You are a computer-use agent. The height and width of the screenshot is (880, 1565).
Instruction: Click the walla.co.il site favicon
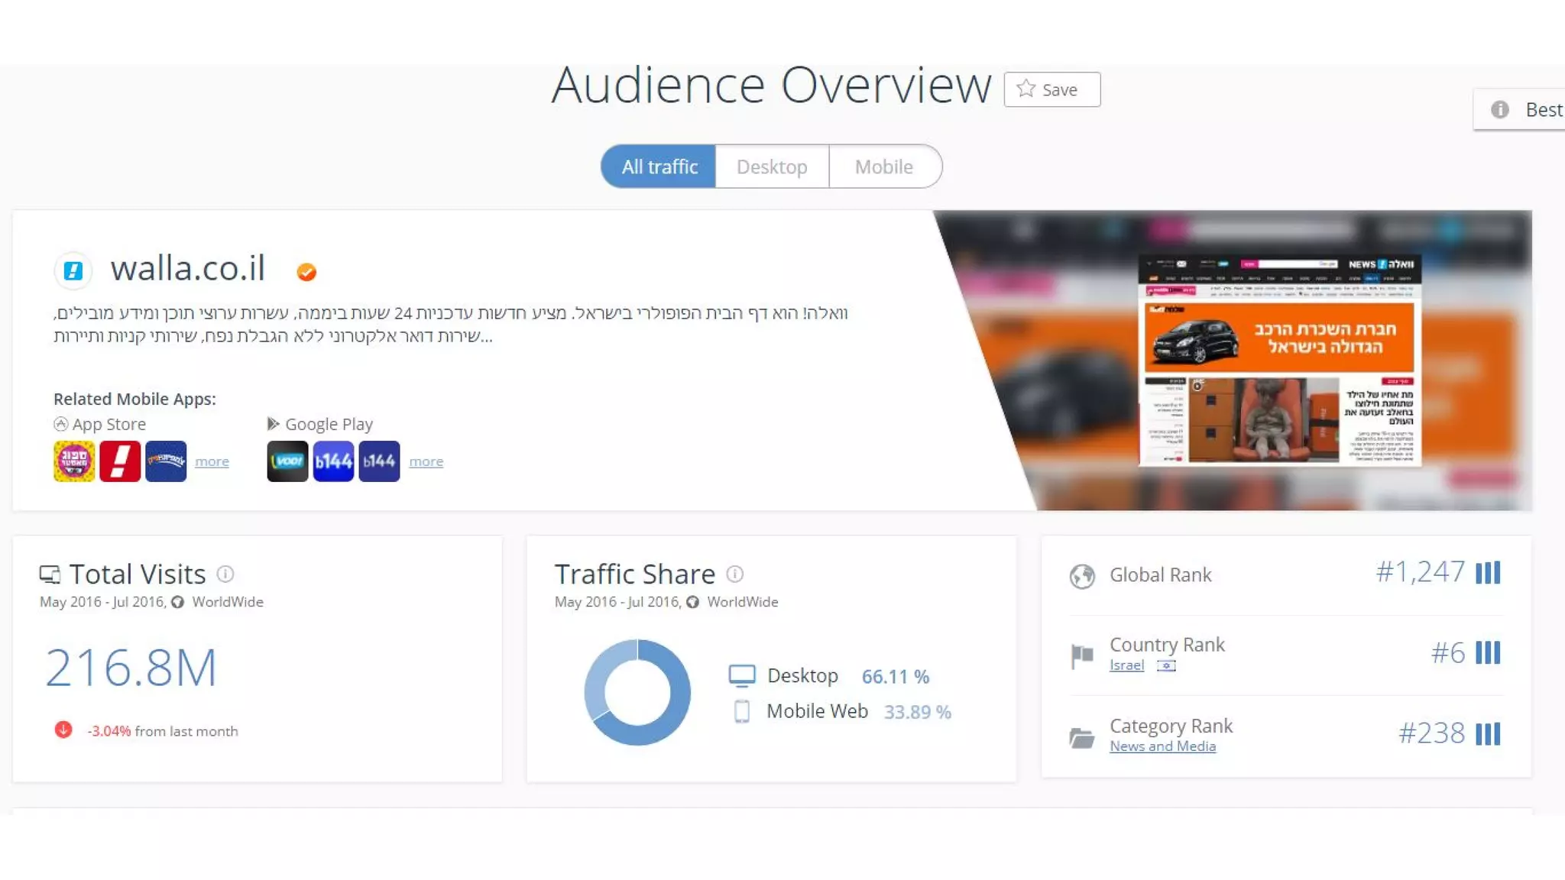pyautogui.click(x=73, y=270)
